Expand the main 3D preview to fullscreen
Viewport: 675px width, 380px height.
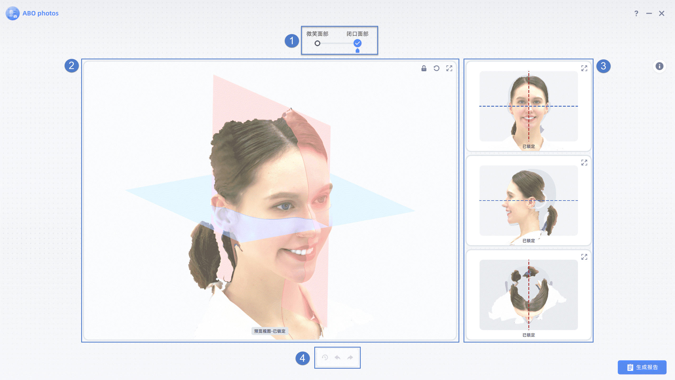(449, 68)
